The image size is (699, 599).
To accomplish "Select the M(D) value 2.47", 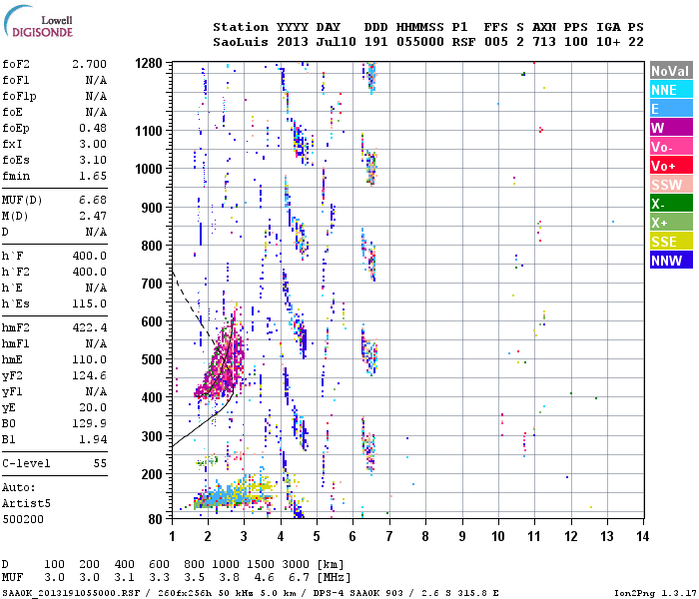I will (x=93, y=216).
